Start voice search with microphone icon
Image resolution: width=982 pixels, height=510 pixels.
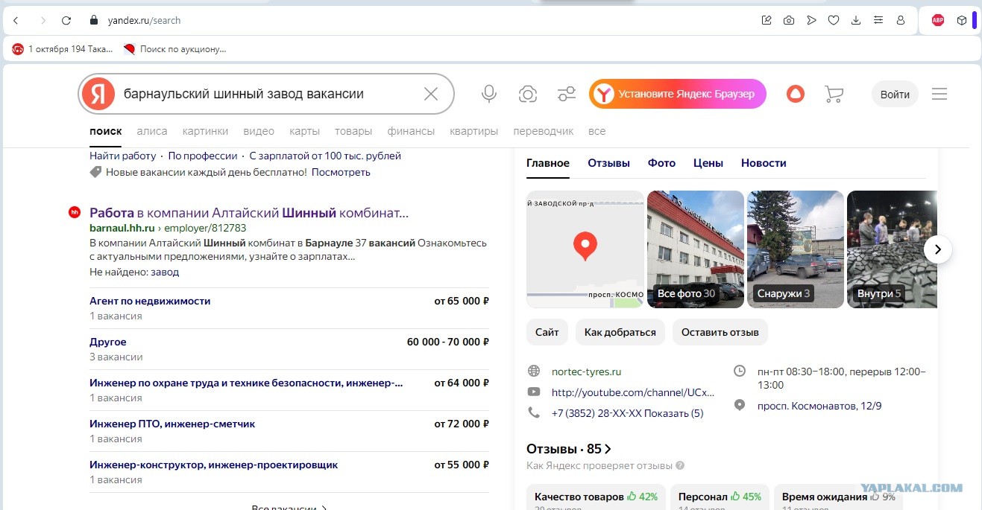489,94
